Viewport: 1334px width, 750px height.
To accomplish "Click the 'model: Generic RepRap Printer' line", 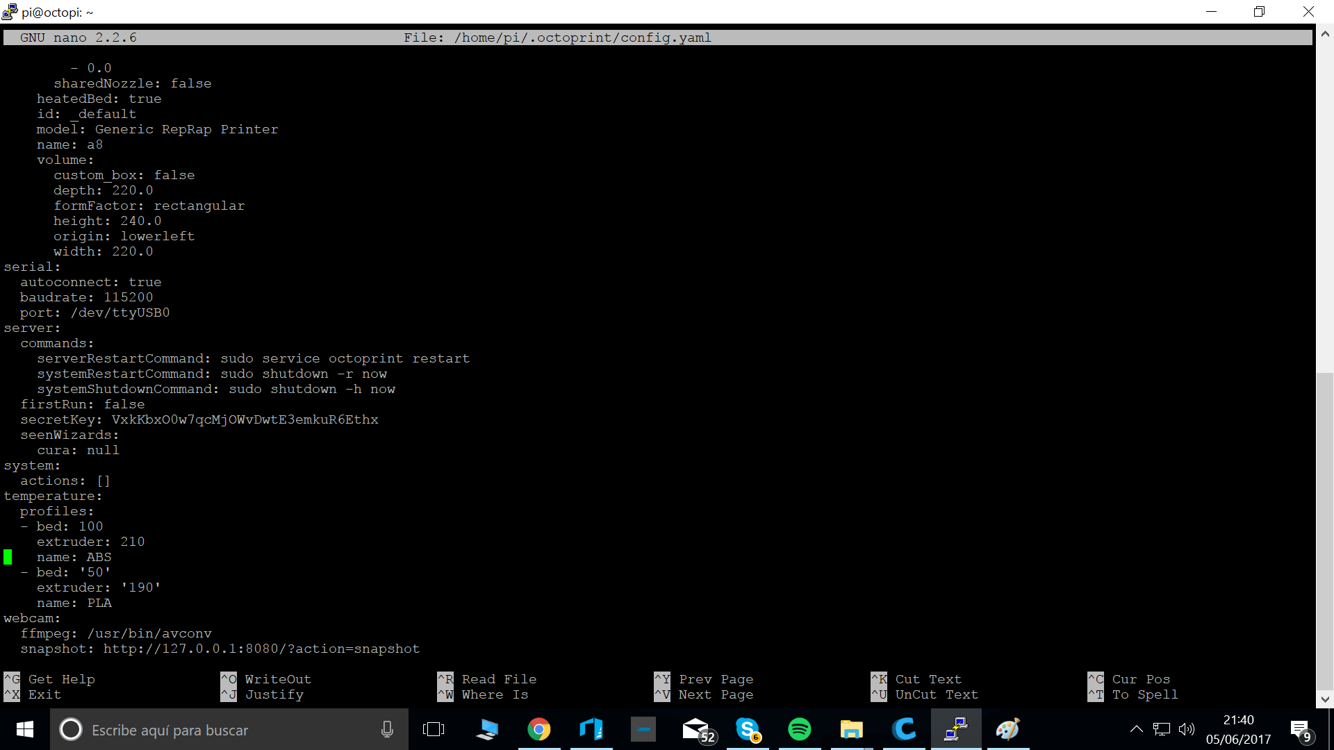I will [x=158, y=129].
